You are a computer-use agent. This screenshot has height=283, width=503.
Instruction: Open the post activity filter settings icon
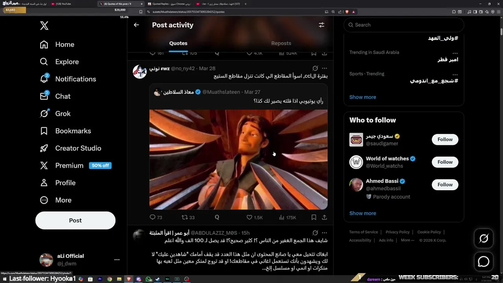click(321, 25)
